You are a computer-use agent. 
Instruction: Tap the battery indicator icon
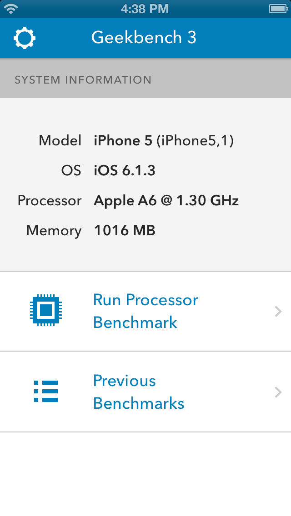coord(277,8)
